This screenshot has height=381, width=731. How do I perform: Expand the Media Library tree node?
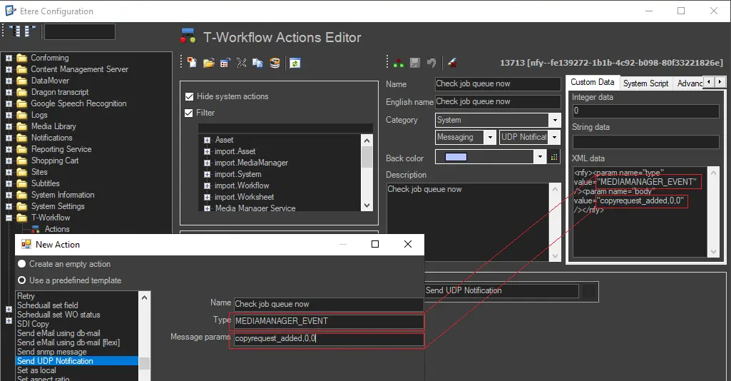point(9,126)
